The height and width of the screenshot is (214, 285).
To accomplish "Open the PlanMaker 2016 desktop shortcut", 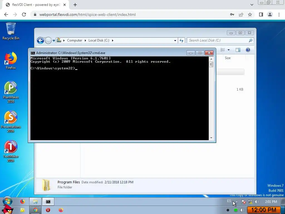I will (11, 92).
